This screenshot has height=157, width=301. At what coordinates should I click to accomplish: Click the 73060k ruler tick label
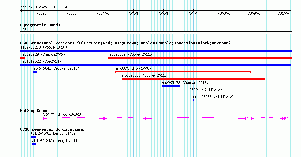[163, 13]
